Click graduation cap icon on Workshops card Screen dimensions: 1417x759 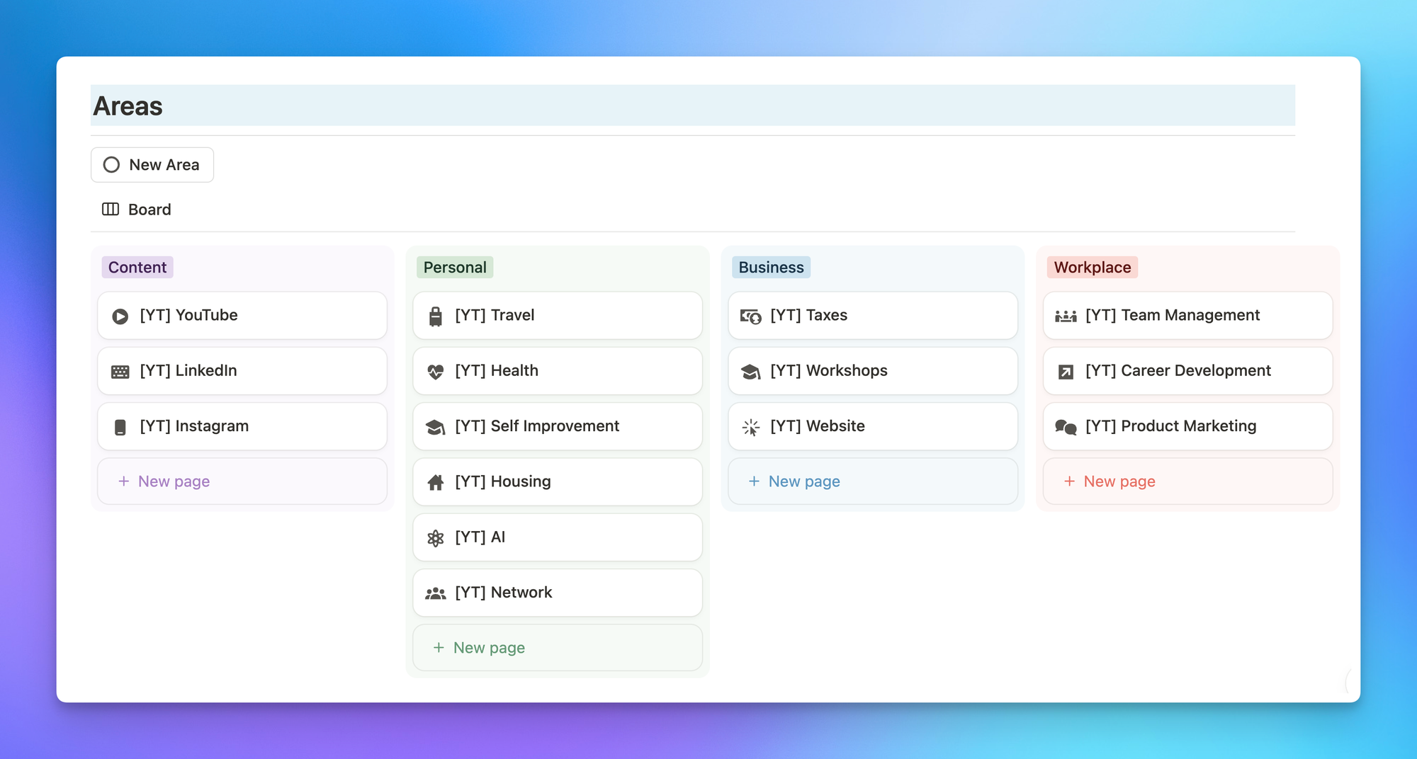coord(751,372)
